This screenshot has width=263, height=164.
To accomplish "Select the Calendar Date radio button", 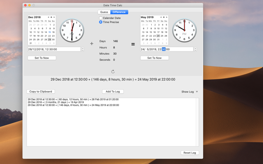I will [x=101, y=18].
